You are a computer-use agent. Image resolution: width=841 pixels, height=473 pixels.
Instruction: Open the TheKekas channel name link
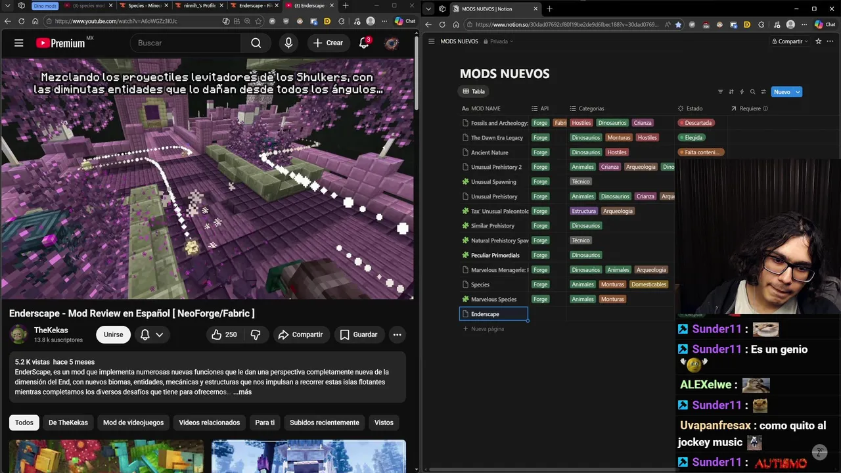click(51, 330)
